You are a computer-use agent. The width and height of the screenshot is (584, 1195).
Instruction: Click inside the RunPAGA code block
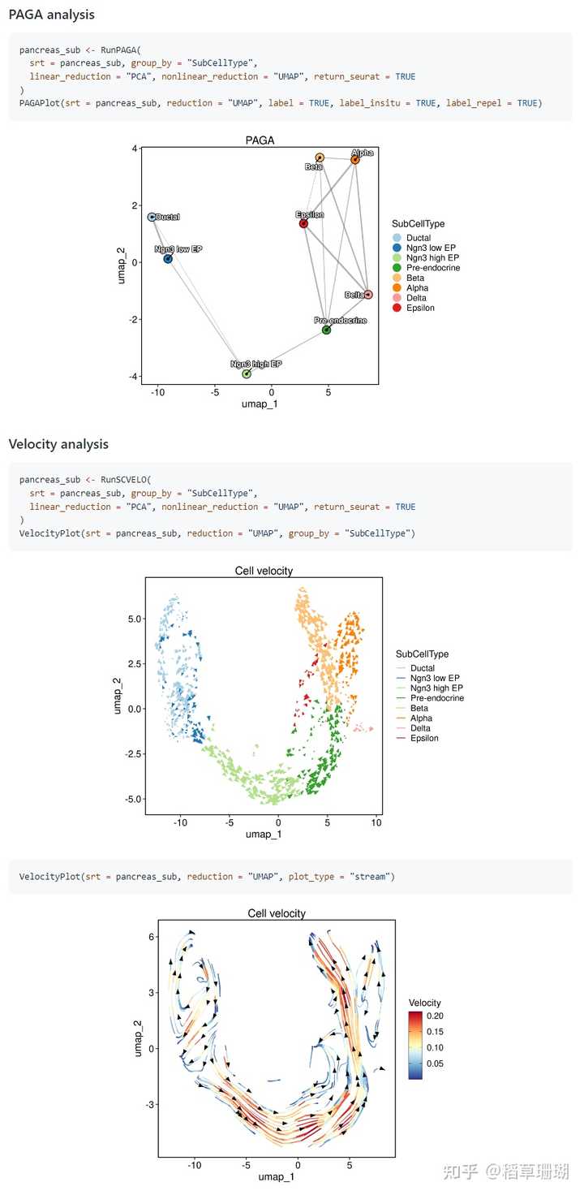click(x=290, y=77)
